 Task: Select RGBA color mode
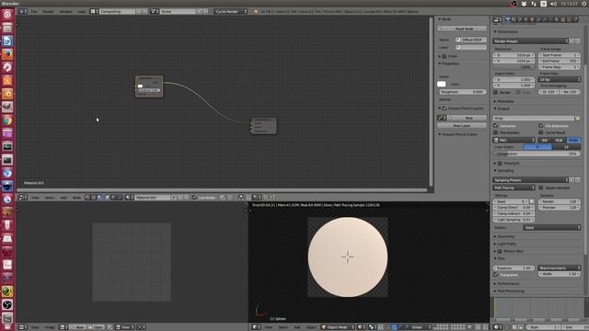point(573,140)
